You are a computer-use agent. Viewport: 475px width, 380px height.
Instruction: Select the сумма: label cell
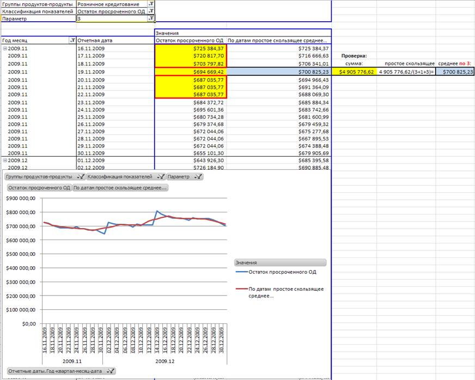coord(354,64)
